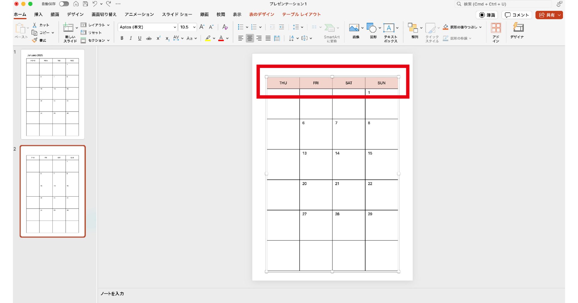Toggle strikethrough formatting
This screenshot has height=303, width=578.
pos(149,38)
